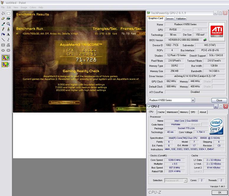Select the Rectangle shape tool

[3, 45]
